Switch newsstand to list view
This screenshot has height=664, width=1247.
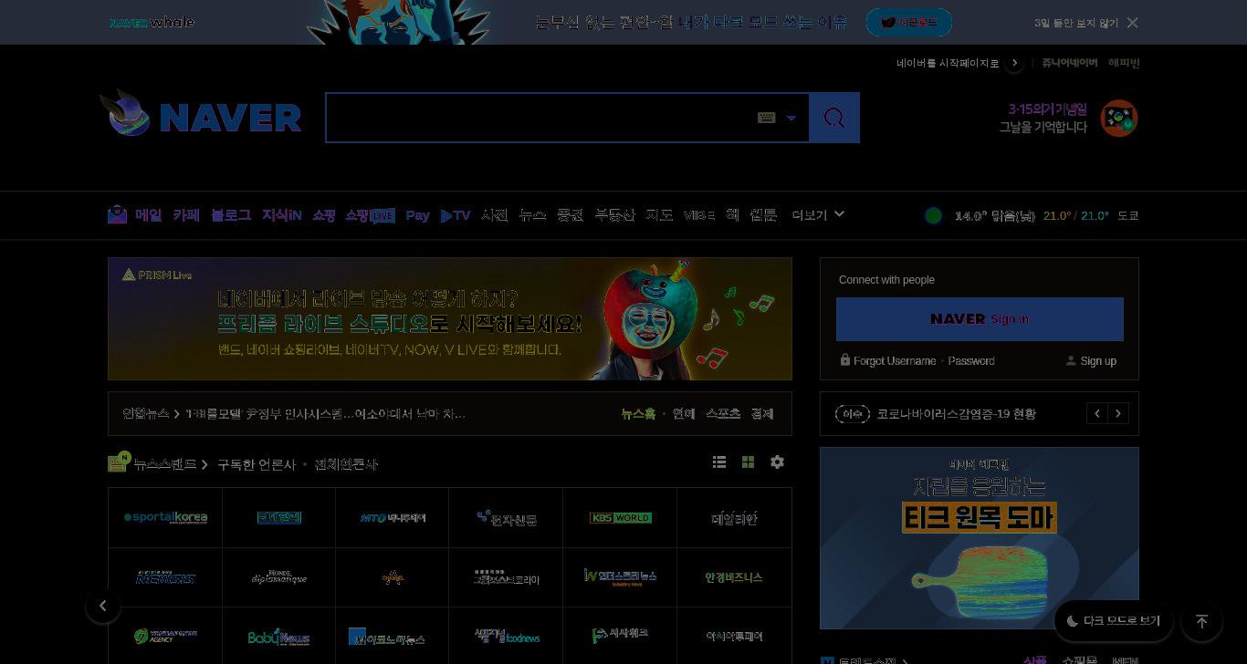click(719, 462)
